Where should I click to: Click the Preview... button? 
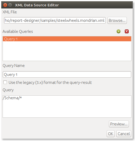pos(119,124)
